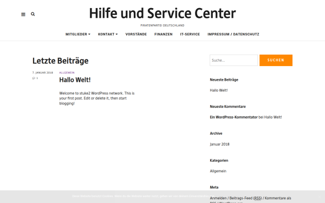Click the Kategorien widget heading
This screenshot has width=325, height=203.
tap(219, 161)
